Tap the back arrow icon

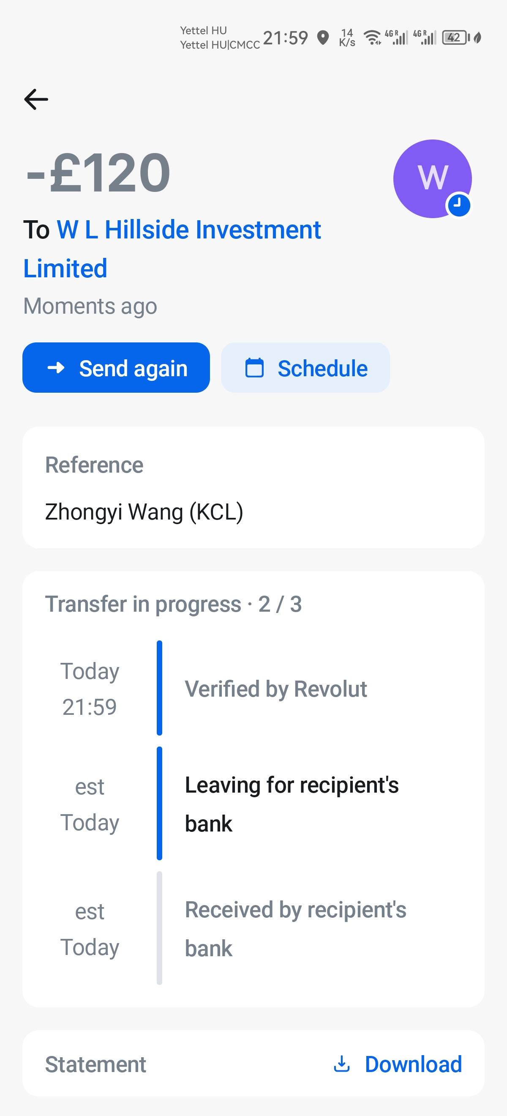[x=36, y=99]
